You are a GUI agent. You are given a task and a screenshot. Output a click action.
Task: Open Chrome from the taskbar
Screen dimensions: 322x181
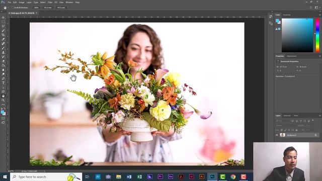pos(233,176)
